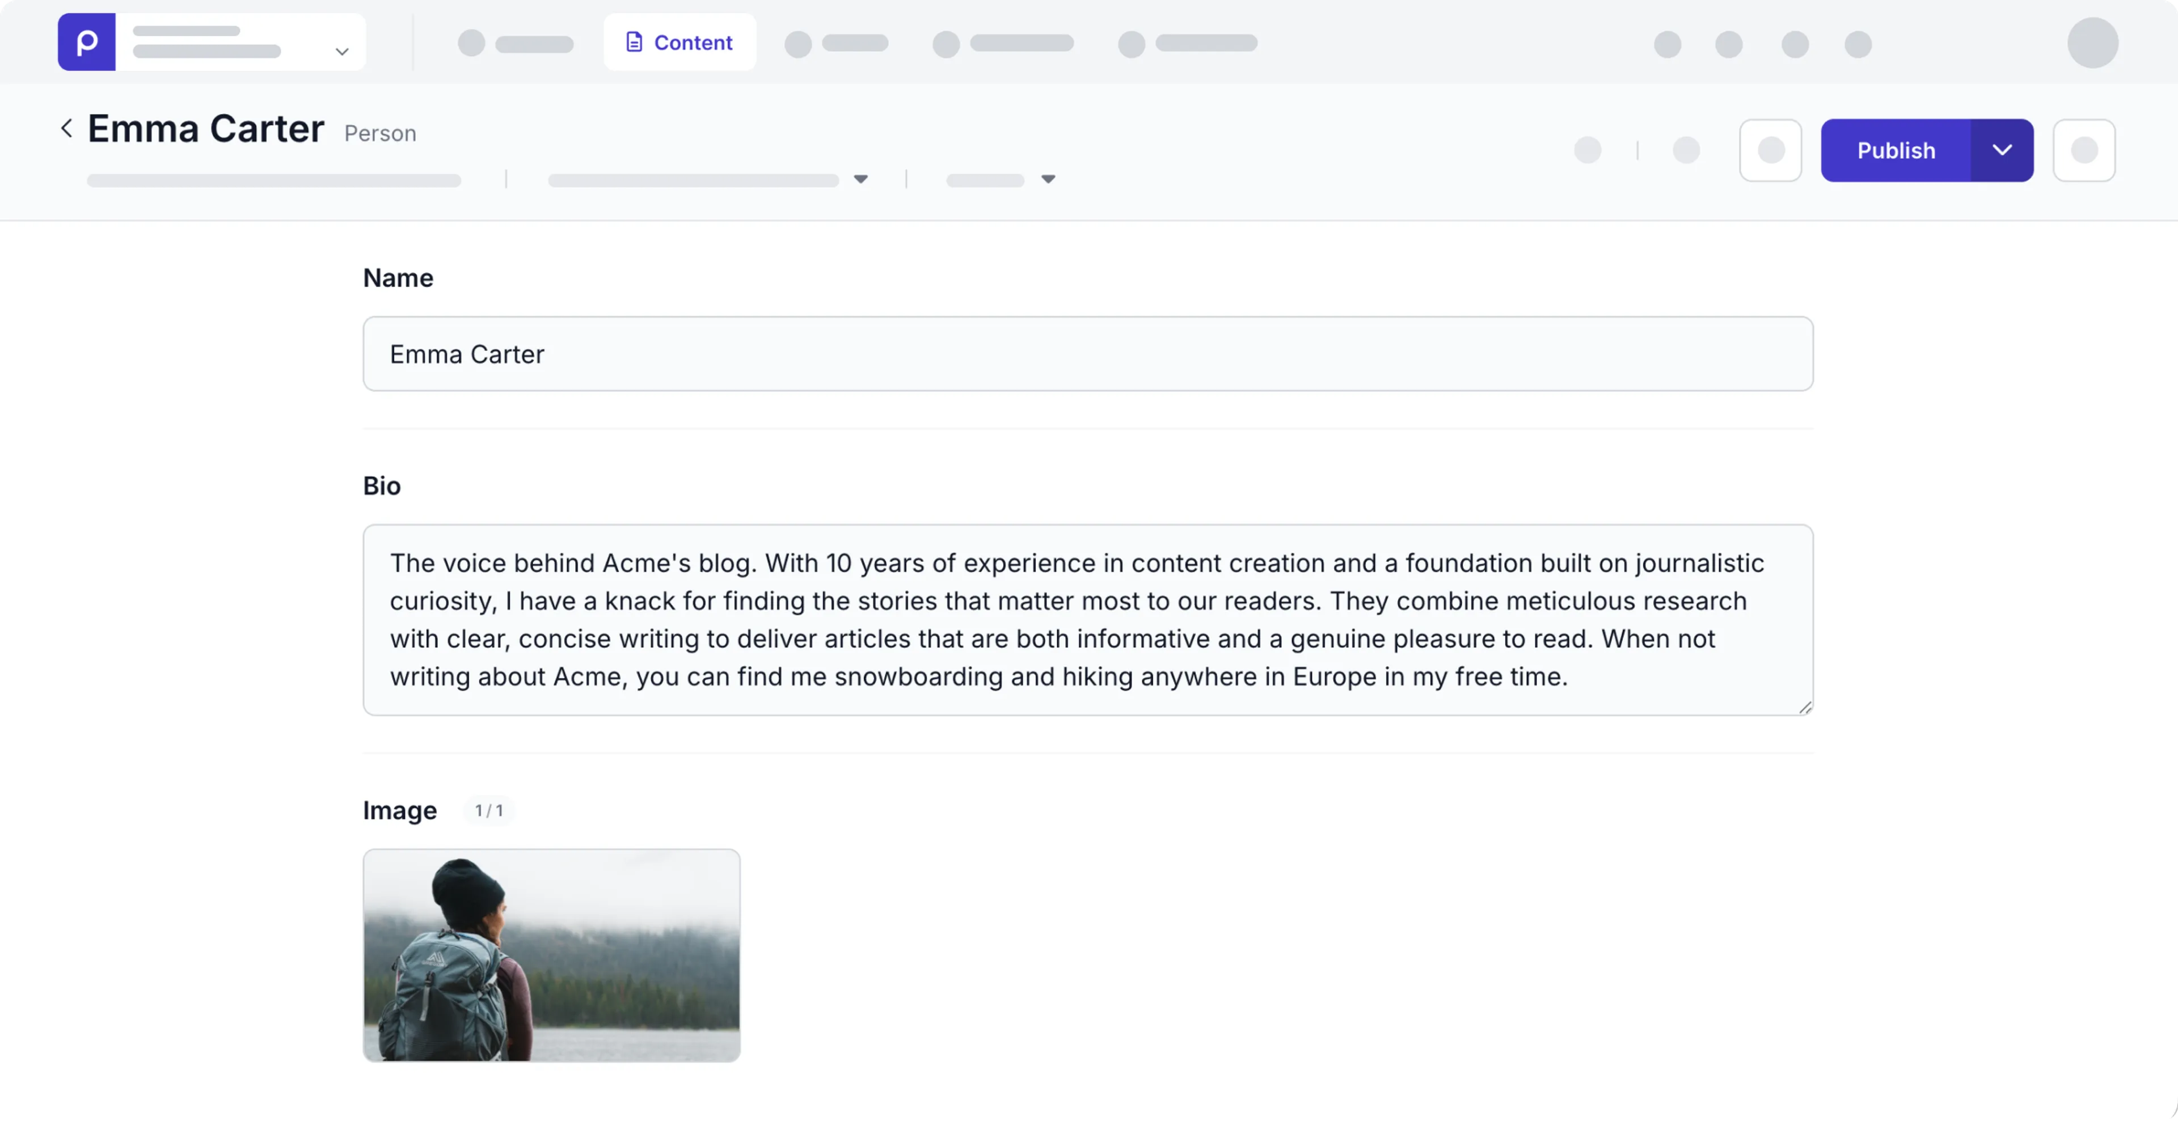Select the nav item left of Content
This screenshot has height=1121, width=2178.
pos(516,43)
